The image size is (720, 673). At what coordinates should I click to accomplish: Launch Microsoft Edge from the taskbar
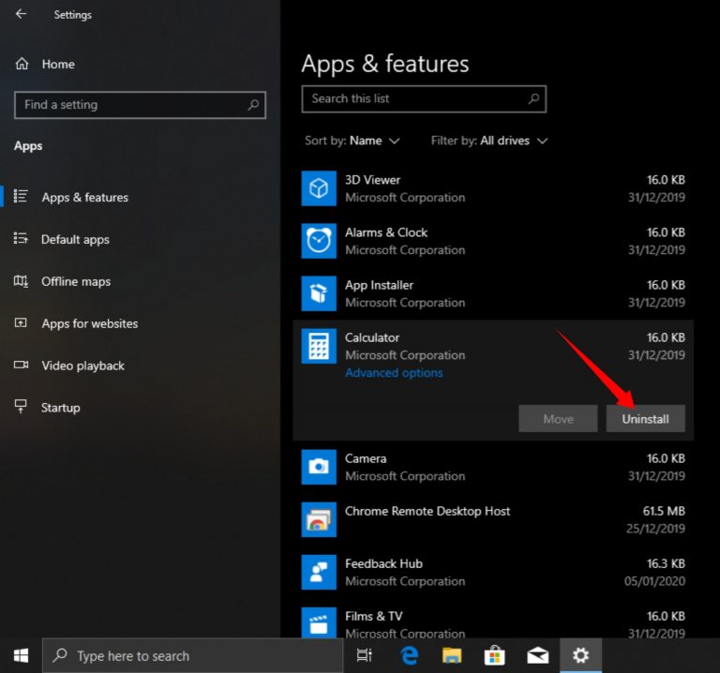[409, 655]
